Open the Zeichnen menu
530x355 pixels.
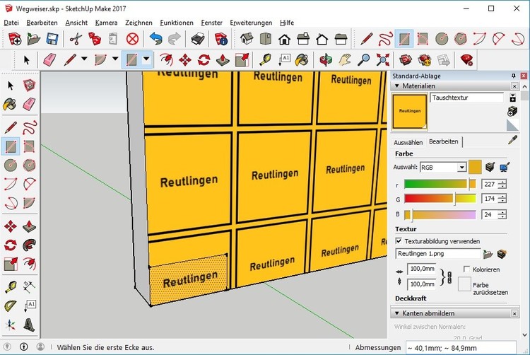point(139,23)
